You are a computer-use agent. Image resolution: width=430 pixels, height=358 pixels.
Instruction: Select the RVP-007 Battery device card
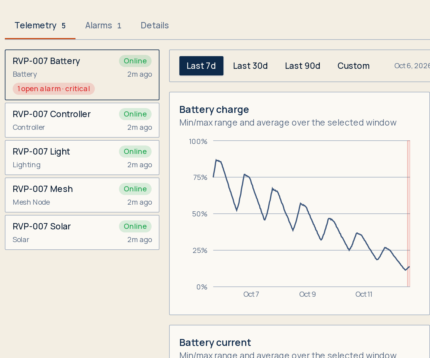pyautogui.click(x=82, y=75)
